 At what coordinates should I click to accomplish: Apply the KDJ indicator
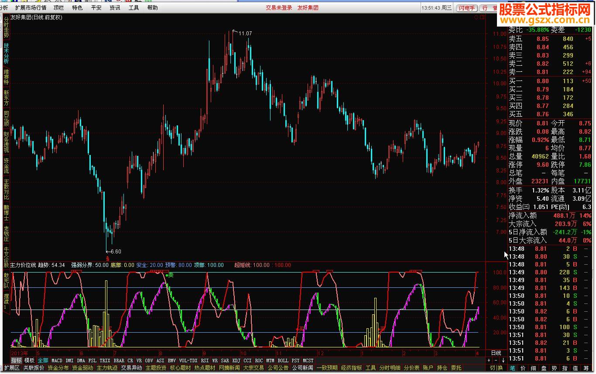pyautogui.click(x=236, y=361)
